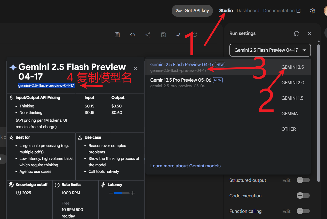
Task: Click the Thinking input price $0.15
Action: pos(90,106)
